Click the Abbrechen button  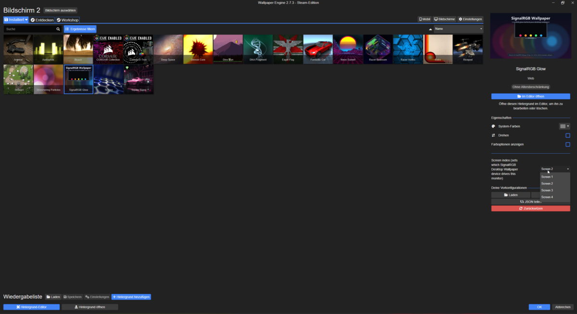coord(563,307)
